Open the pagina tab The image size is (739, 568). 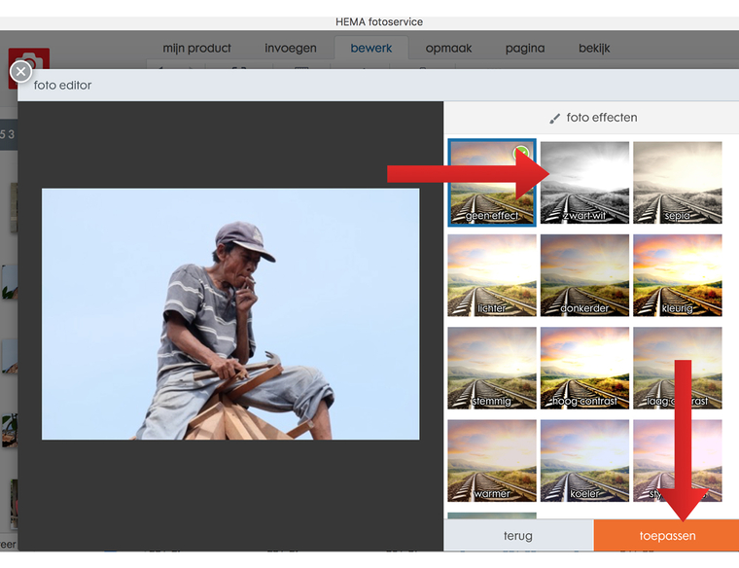tap(524, 48)
